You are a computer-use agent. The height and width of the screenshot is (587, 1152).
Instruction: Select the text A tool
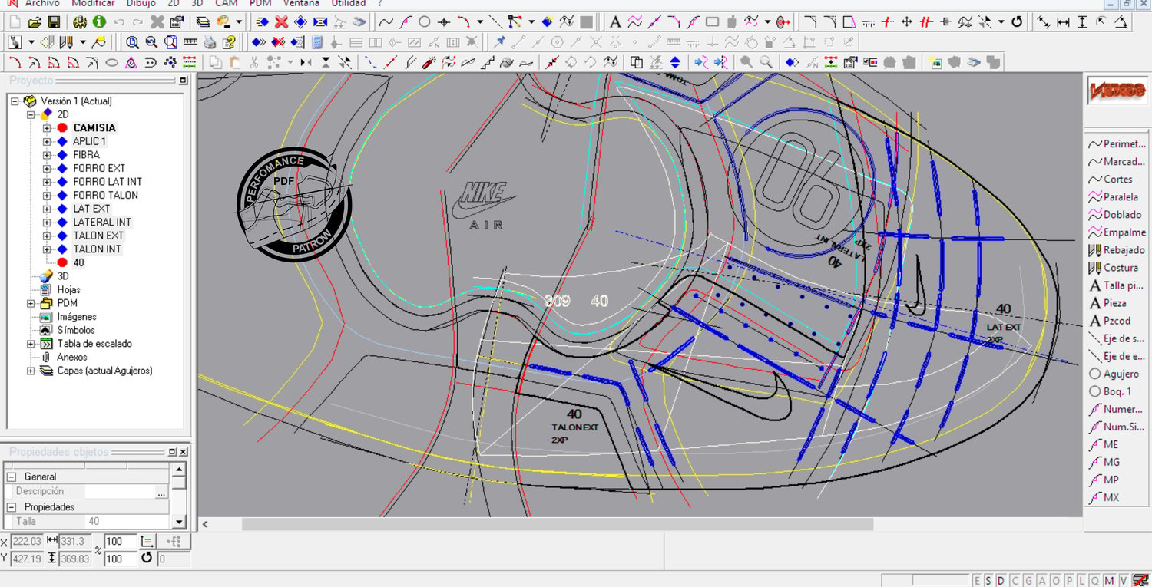click(615, 21)
